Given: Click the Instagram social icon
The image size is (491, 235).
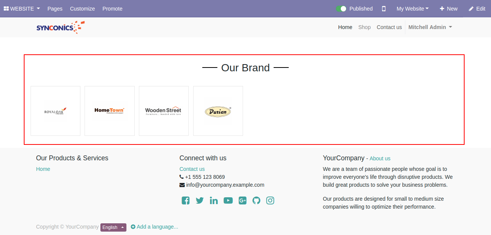Looking at the screenshot, I should pos(270,201).
